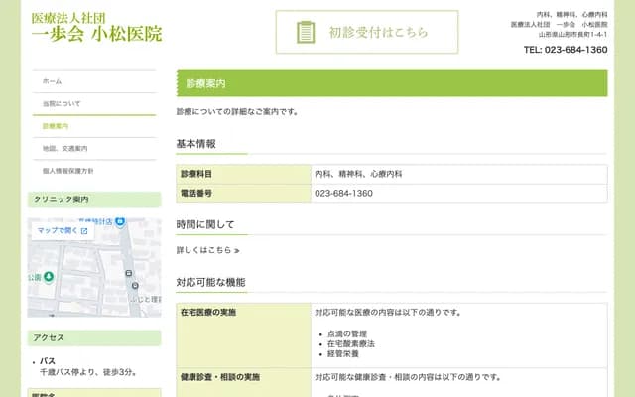The image size is (635, 397).
Task: Click the マップで開く map button
Action: [x=63, y=231]
